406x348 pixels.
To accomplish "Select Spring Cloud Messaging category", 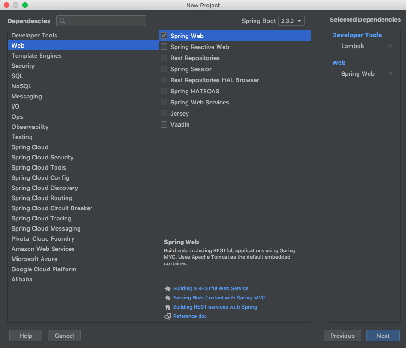I will point(83,229).
